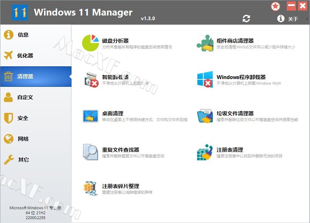
Task: Click the info circle icon beside 关于
Action: [281, 19]
